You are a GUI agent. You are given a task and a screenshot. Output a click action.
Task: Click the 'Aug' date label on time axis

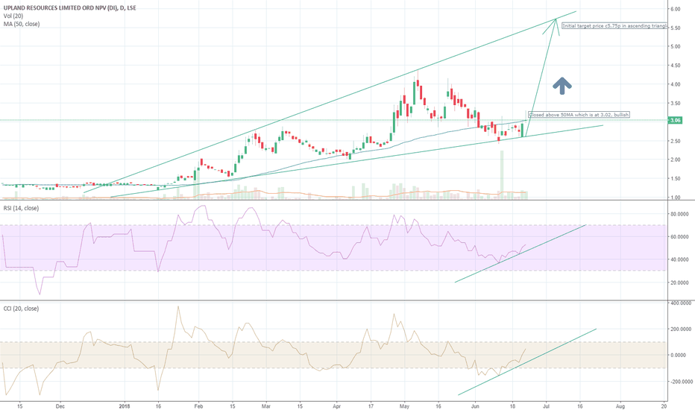pyautogui.click(x=620, y=406)
